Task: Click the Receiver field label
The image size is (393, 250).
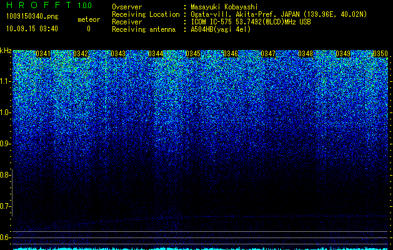Action: [127, 22]
